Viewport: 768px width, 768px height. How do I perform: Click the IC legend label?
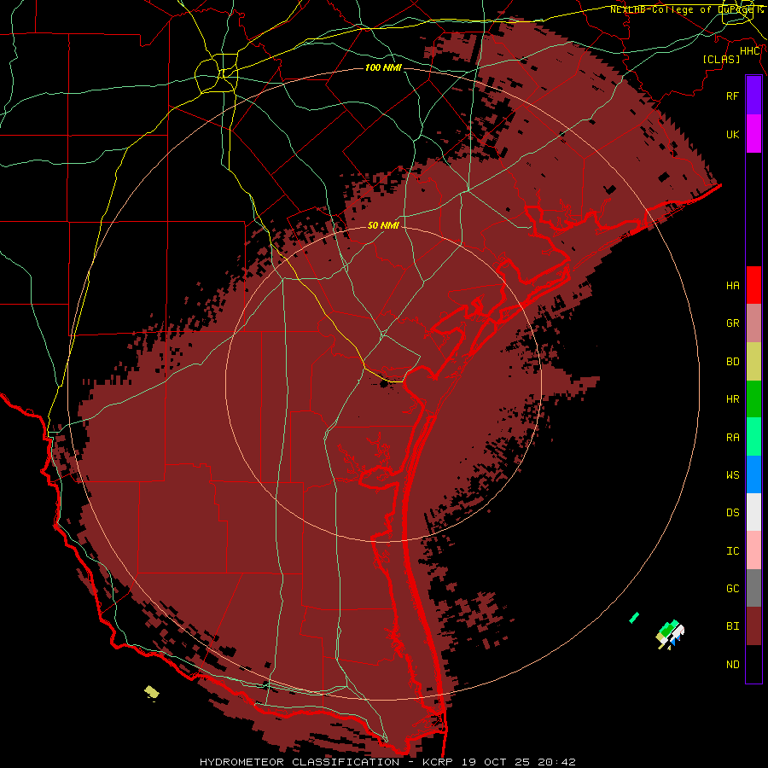(x=732, y=551)
